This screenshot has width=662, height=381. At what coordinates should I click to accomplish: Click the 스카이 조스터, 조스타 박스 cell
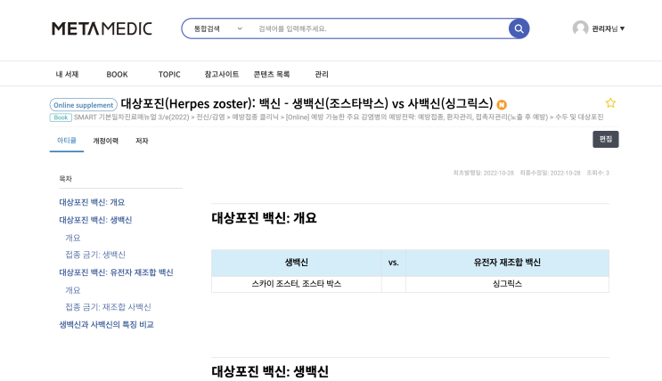pyautogui.click(x=297, y=284)
